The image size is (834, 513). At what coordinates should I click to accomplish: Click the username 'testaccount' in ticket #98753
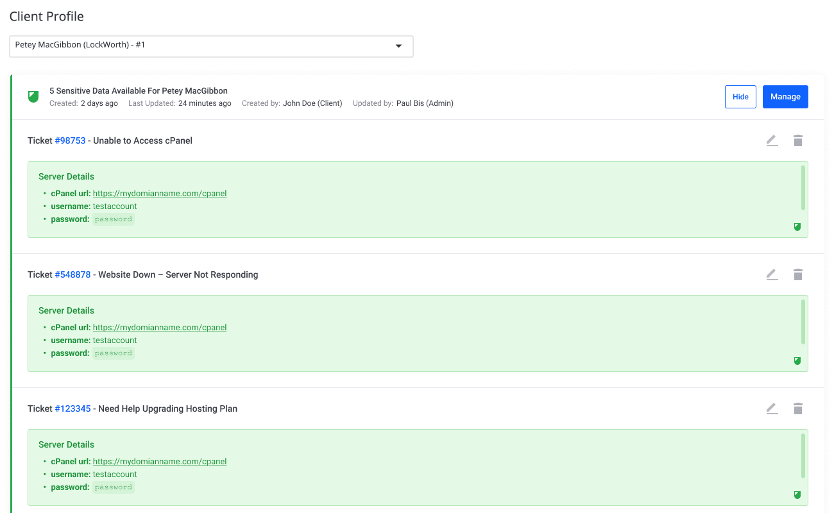point(115,206)
